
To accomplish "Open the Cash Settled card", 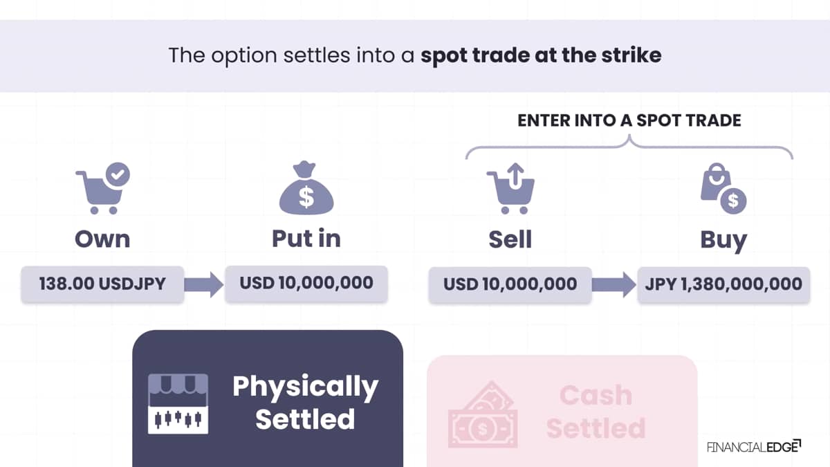I will pos(562,411).
